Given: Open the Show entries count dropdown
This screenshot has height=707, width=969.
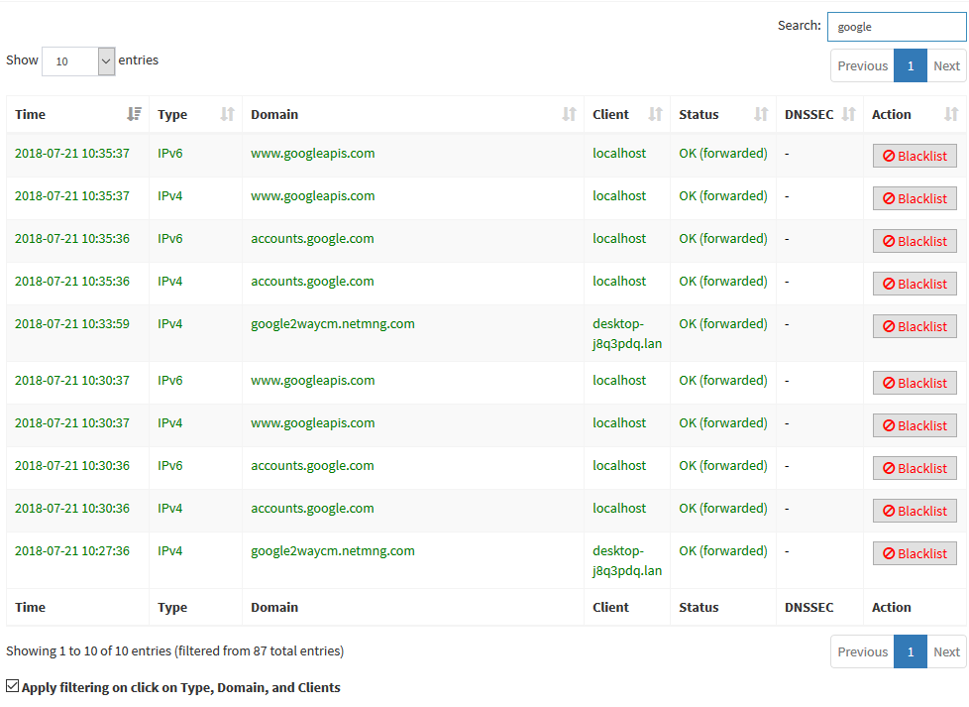Looking at the screenshot, I should click(x=78, y=60).
